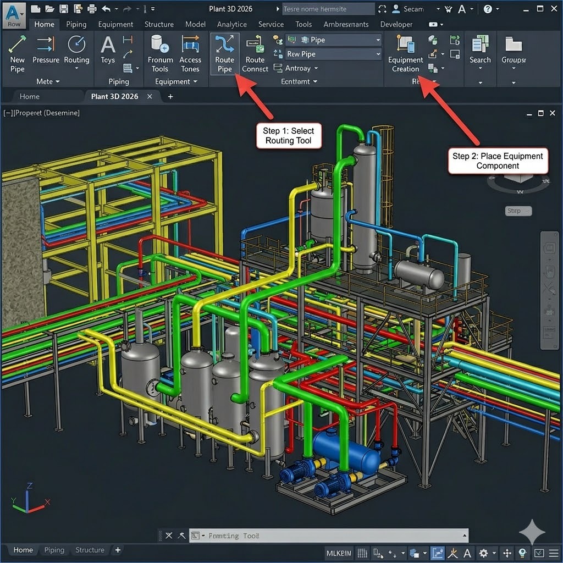The height and width of the screenshot is (563, 563).
Task: Click the Strp button near the view cube
Action: (x=517, y=211)
